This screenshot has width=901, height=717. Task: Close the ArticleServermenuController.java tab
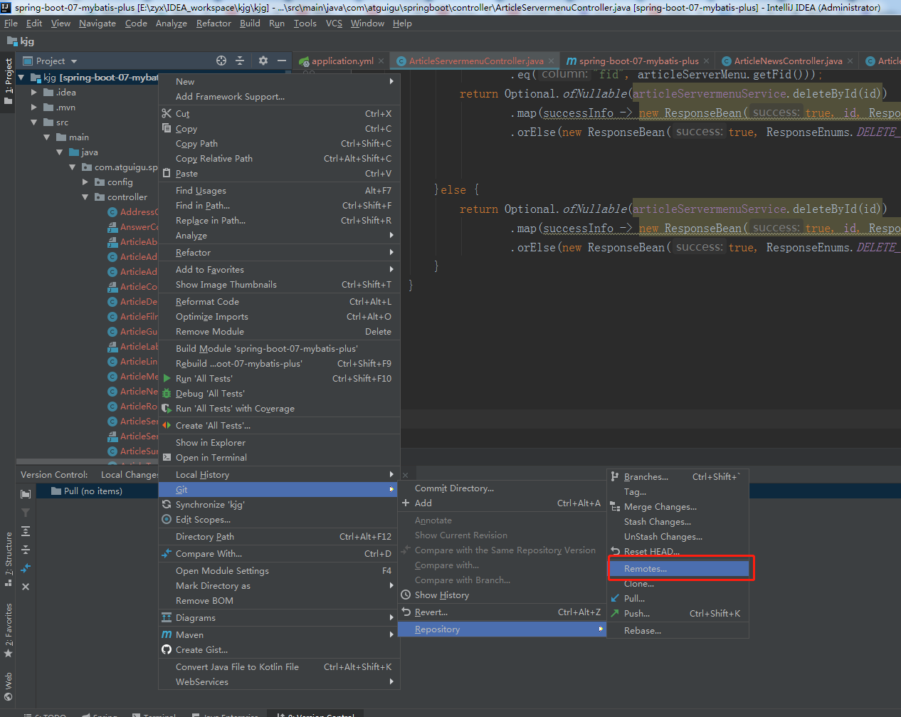click(552, 61)
